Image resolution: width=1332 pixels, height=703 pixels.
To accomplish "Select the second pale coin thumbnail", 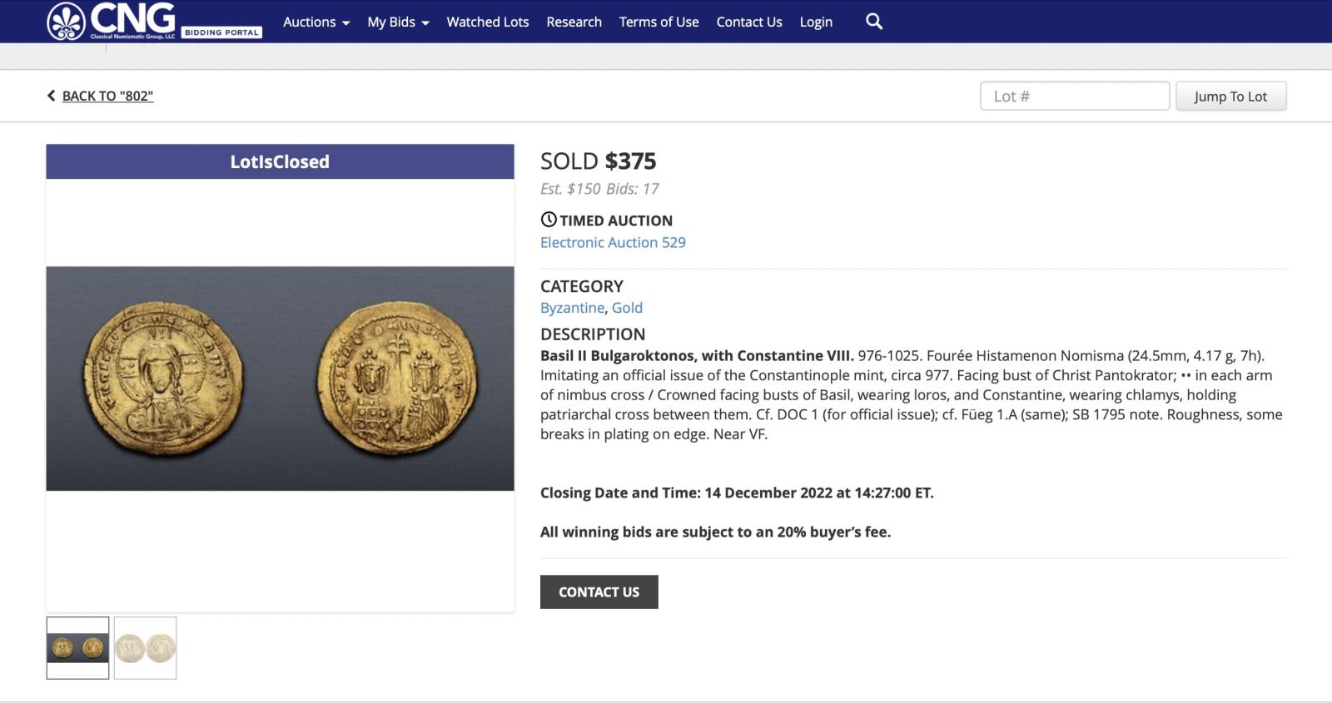I will (x=145, y=647).
